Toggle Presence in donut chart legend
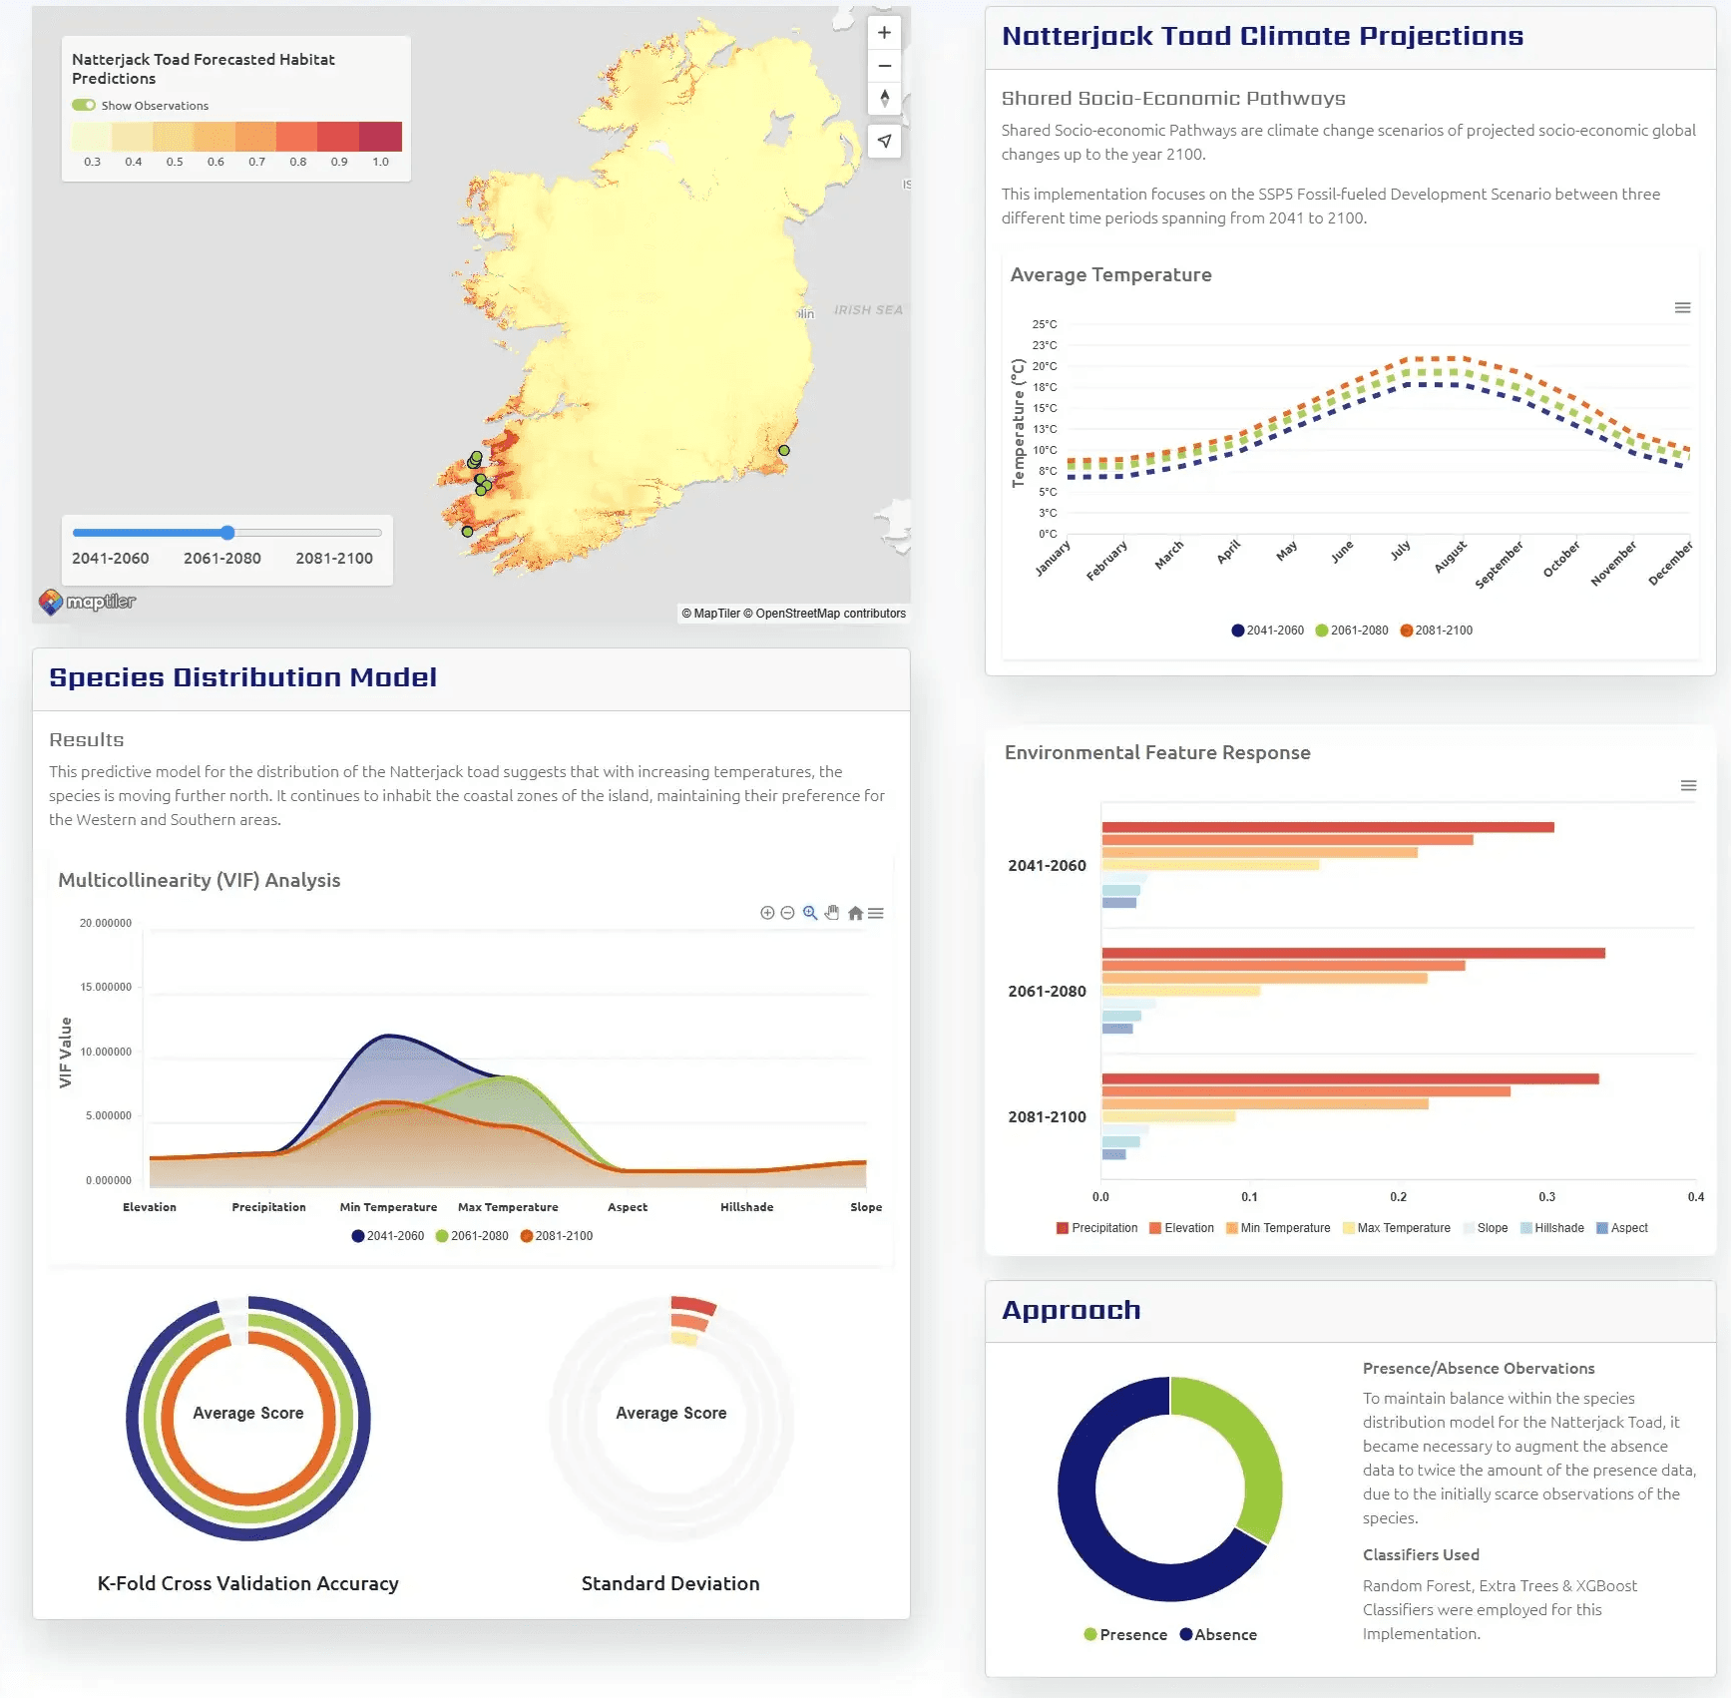The width and height of the screenshot is (1731, 1698). point(1125,1634)
